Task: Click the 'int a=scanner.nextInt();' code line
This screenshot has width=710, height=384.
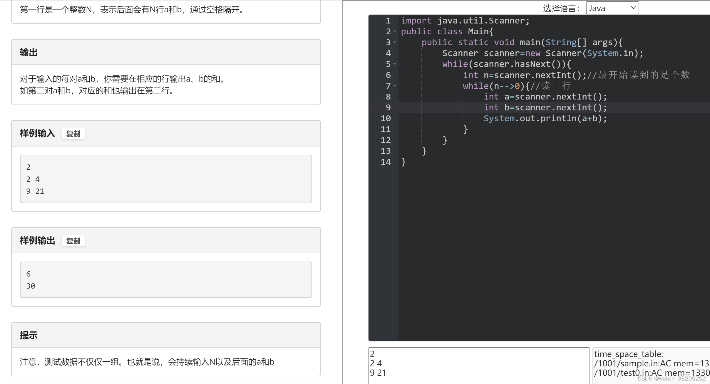Action: (545, 97)
